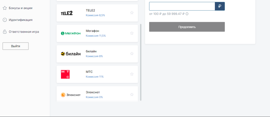Image resolution: width=270 pixels, height=117 pixels.
Task: Click Комиссия 11,5% text under Мегафон
Action: [x=96, y=36]
